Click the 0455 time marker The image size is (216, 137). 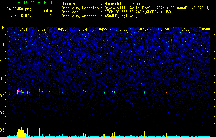[103, 29]
